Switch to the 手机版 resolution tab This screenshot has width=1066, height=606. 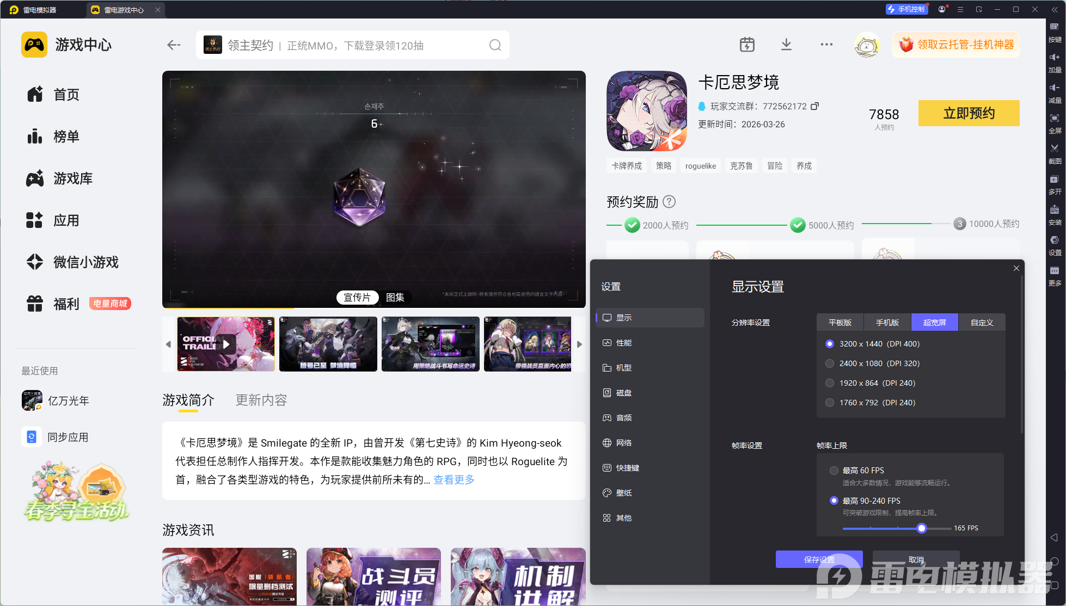[887, 323]
